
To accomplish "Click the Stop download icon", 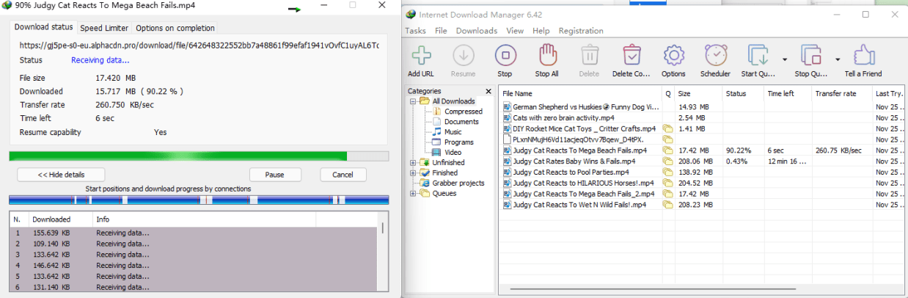I will click(505, 56).
